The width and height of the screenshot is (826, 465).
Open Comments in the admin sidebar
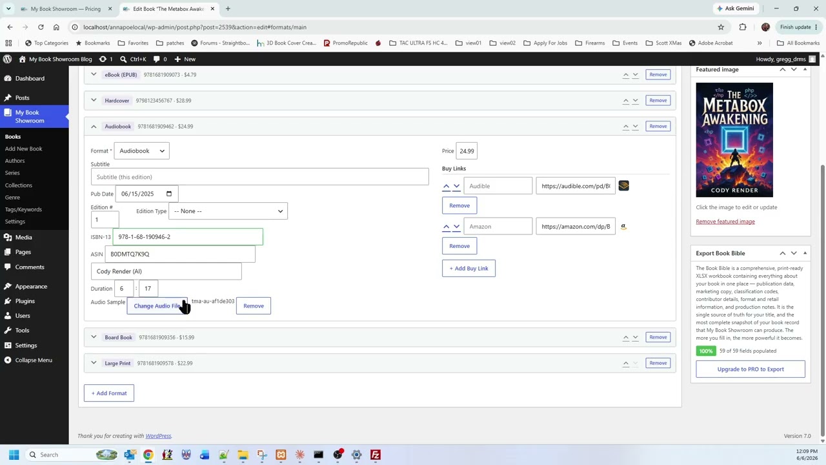click(x=30, y=267)
